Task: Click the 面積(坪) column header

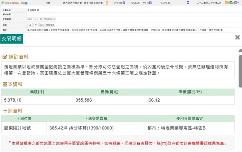Action: tap(37, 92)
